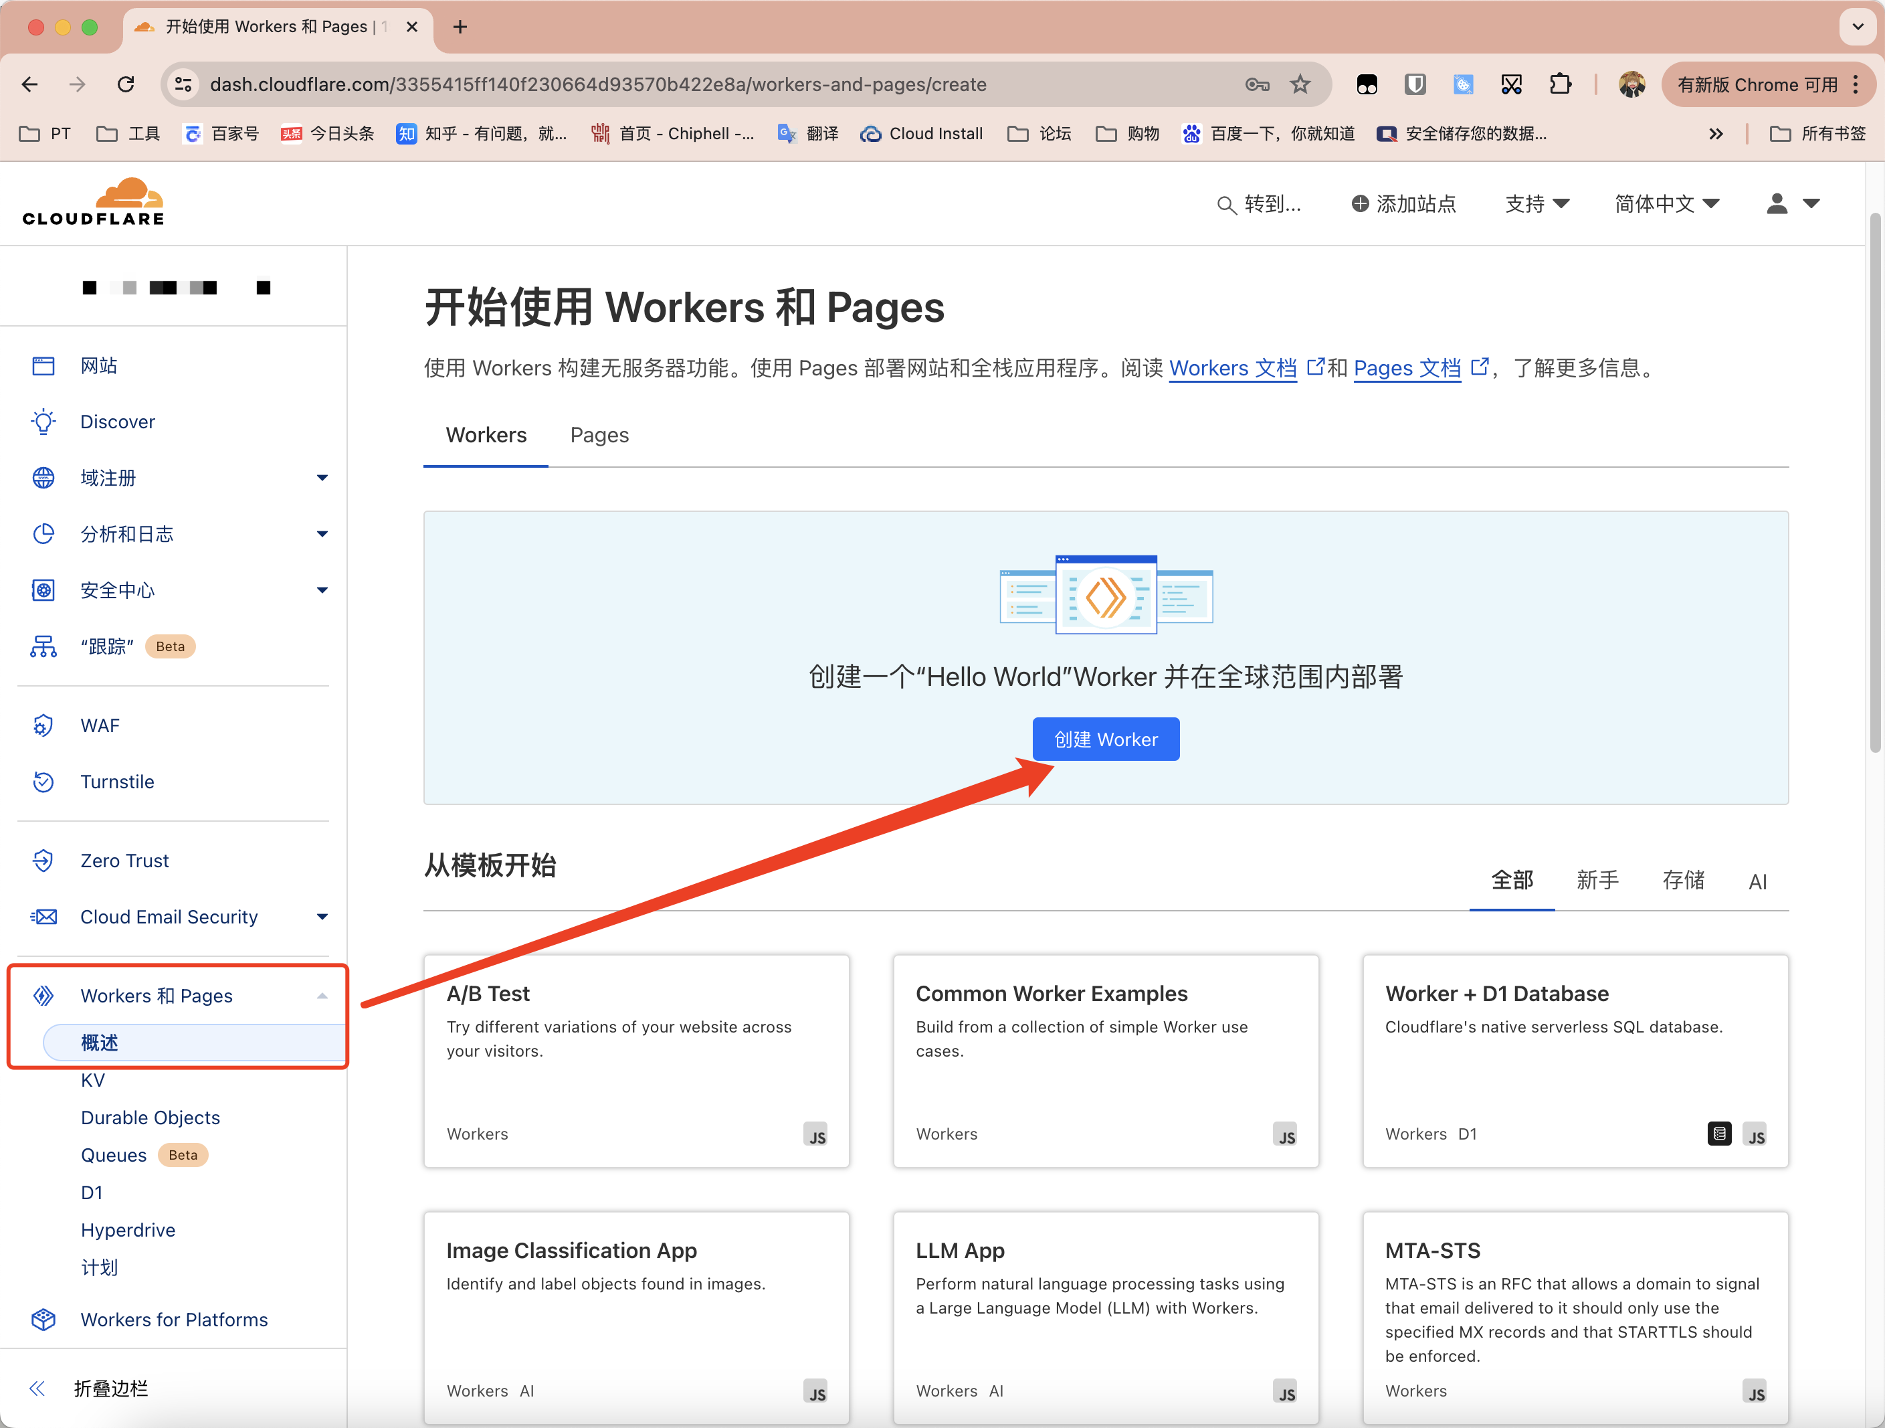Expand the 安全中心 menu arrow
Screen dimensions: 1885x1428
(322, 590)
